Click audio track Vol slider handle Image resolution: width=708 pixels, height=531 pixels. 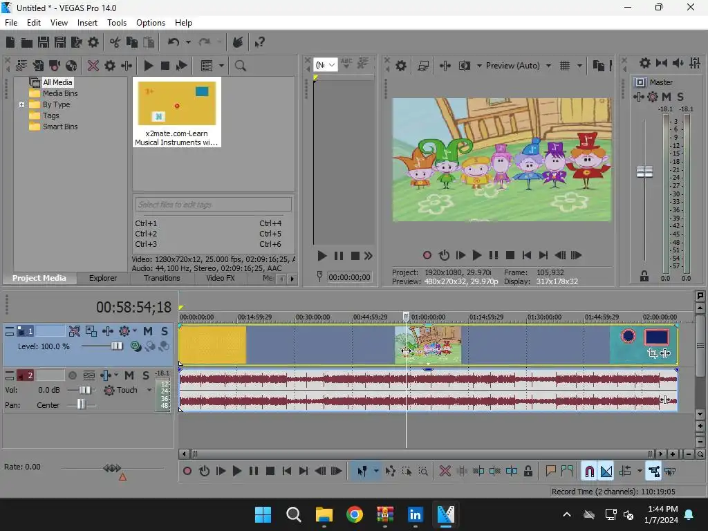pos(84,390)
